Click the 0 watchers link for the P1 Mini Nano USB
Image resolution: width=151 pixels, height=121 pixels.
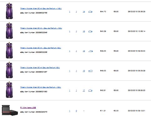(76, 111)
